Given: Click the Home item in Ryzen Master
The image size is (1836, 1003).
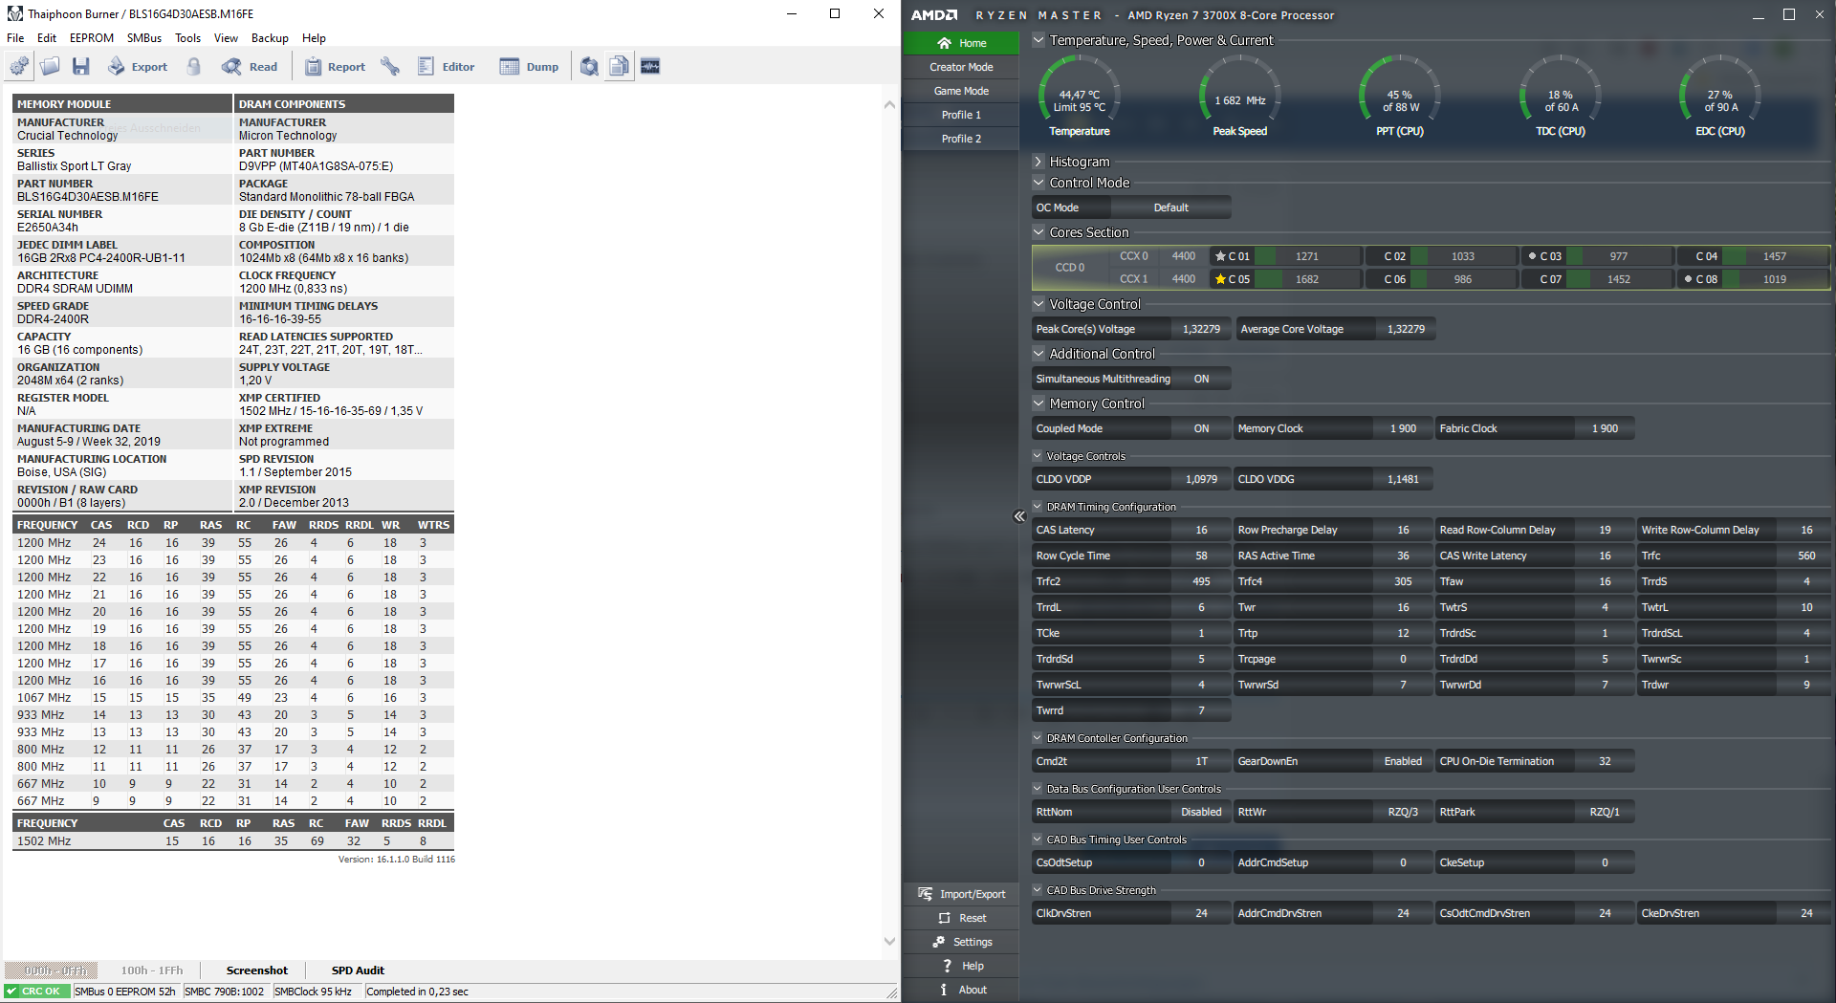Looking at the screenshot, I should coord(961,43).
